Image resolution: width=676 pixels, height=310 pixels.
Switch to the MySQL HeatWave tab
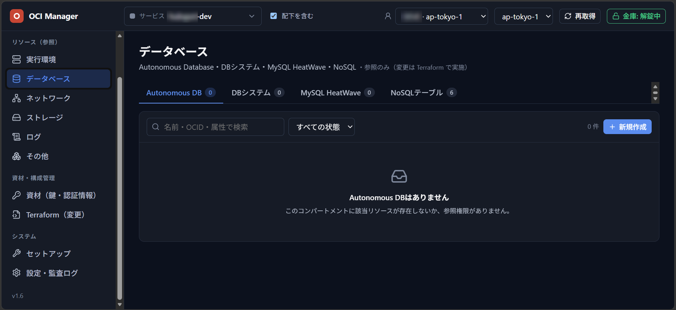point(337,93)
